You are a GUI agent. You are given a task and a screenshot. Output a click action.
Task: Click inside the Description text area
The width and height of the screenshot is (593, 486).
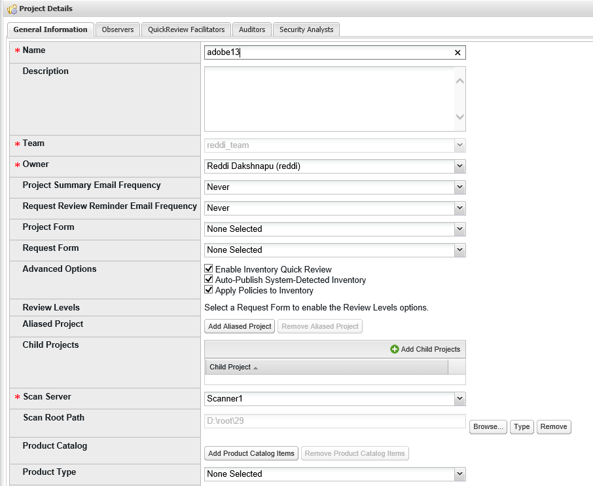[327, 98]
